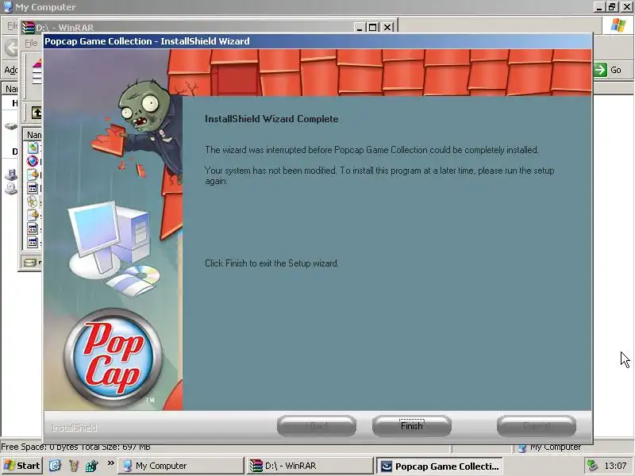Click WinRAR up one level icon
Viewport: 635px width, 476px height.
tap(36, 112)
